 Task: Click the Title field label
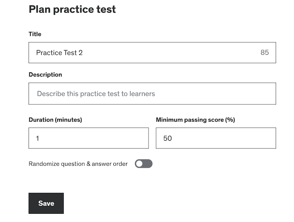point(35,34)
